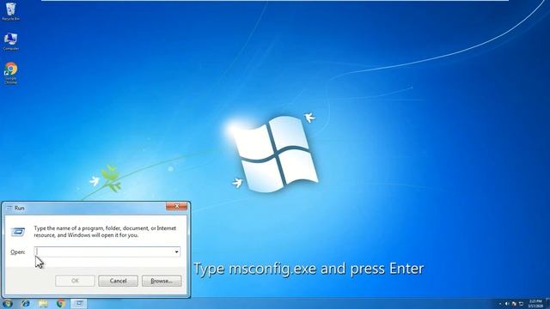
Task: Click the volume speaker tray icon
Action: (x=507, y=304)
